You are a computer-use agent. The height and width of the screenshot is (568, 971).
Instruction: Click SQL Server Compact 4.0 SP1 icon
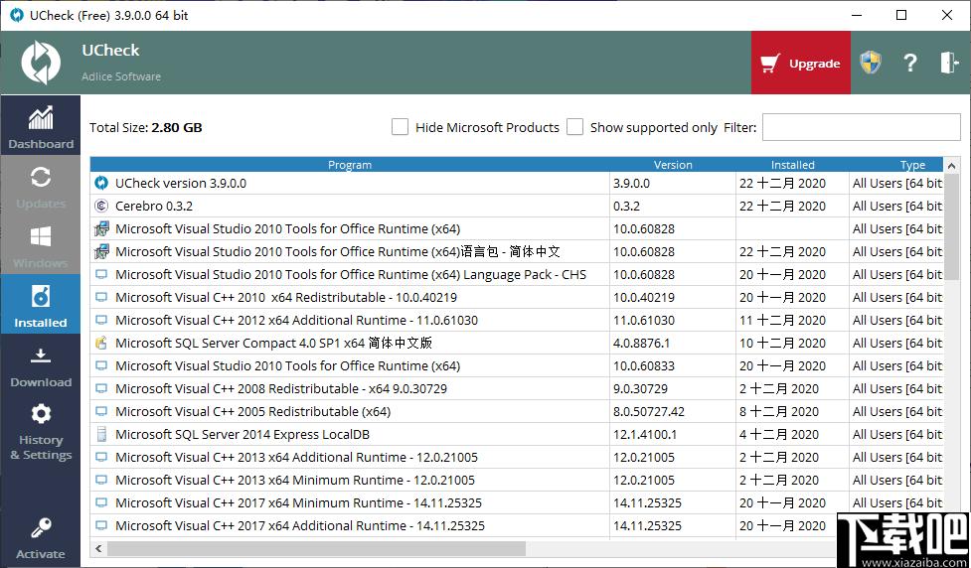tap(101, 343)
